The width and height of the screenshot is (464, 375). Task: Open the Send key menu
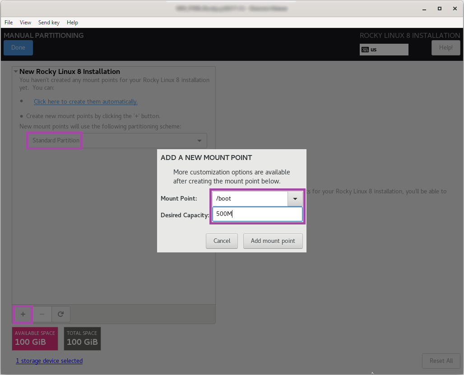(49, 23)
